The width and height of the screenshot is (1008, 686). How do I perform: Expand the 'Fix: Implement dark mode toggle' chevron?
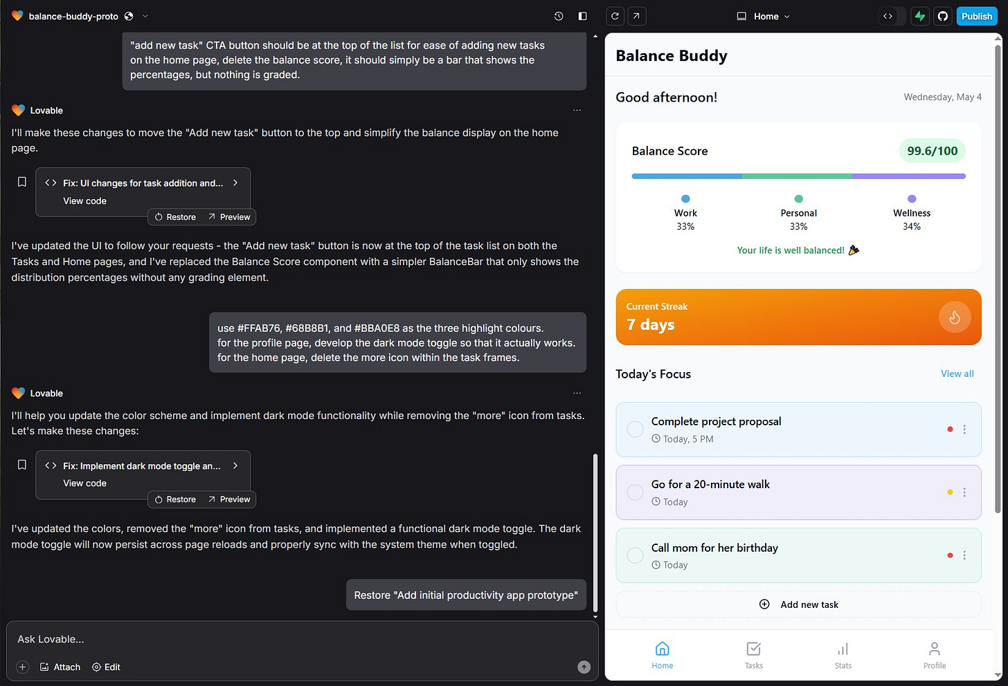[x=235, y=465]
